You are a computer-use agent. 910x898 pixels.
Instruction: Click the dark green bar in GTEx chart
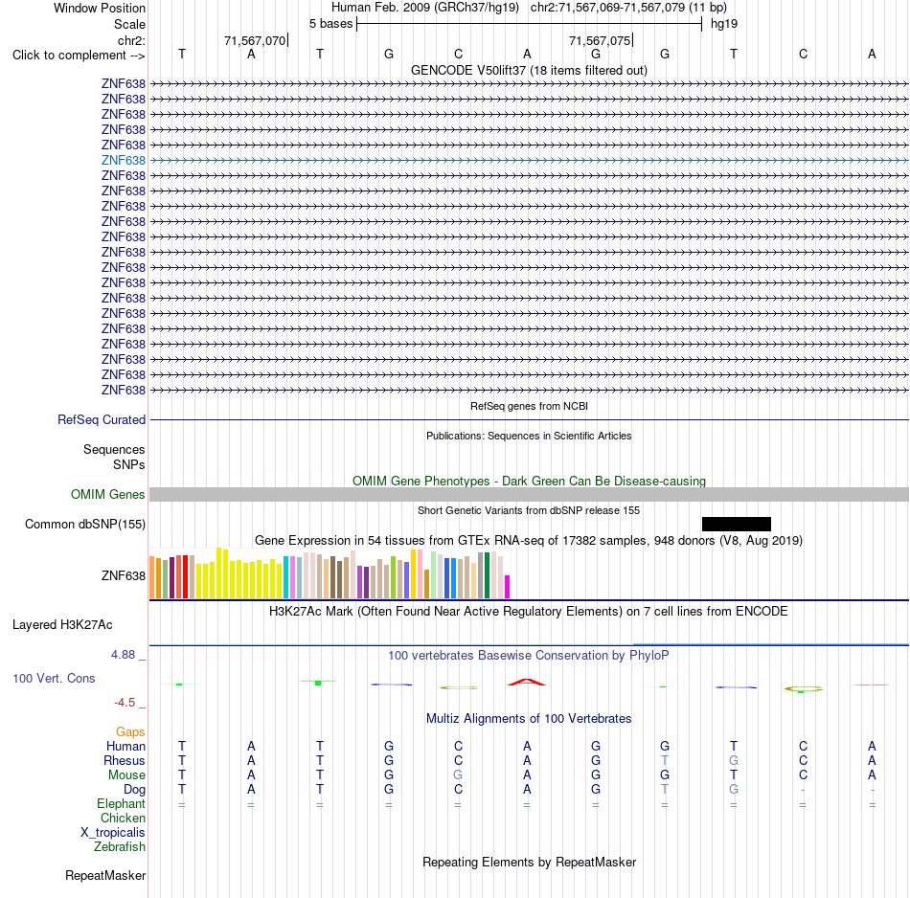(x=487, y=574)
